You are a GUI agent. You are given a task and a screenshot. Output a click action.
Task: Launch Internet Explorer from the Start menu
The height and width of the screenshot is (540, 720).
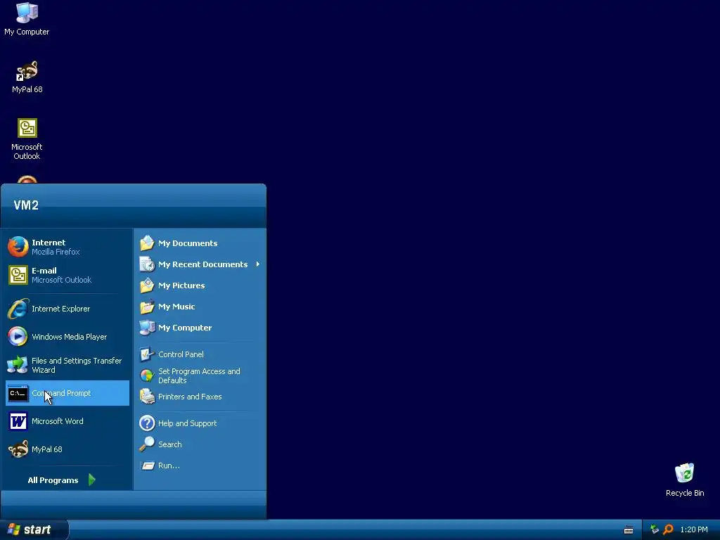pos(67,309)
